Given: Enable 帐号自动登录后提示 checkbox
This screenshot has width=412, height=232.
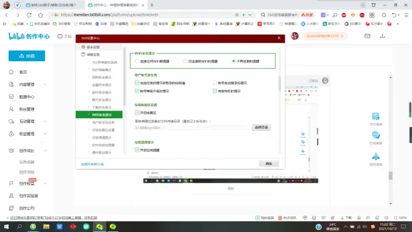Looking at the screenshot, I should click(215, 83).
